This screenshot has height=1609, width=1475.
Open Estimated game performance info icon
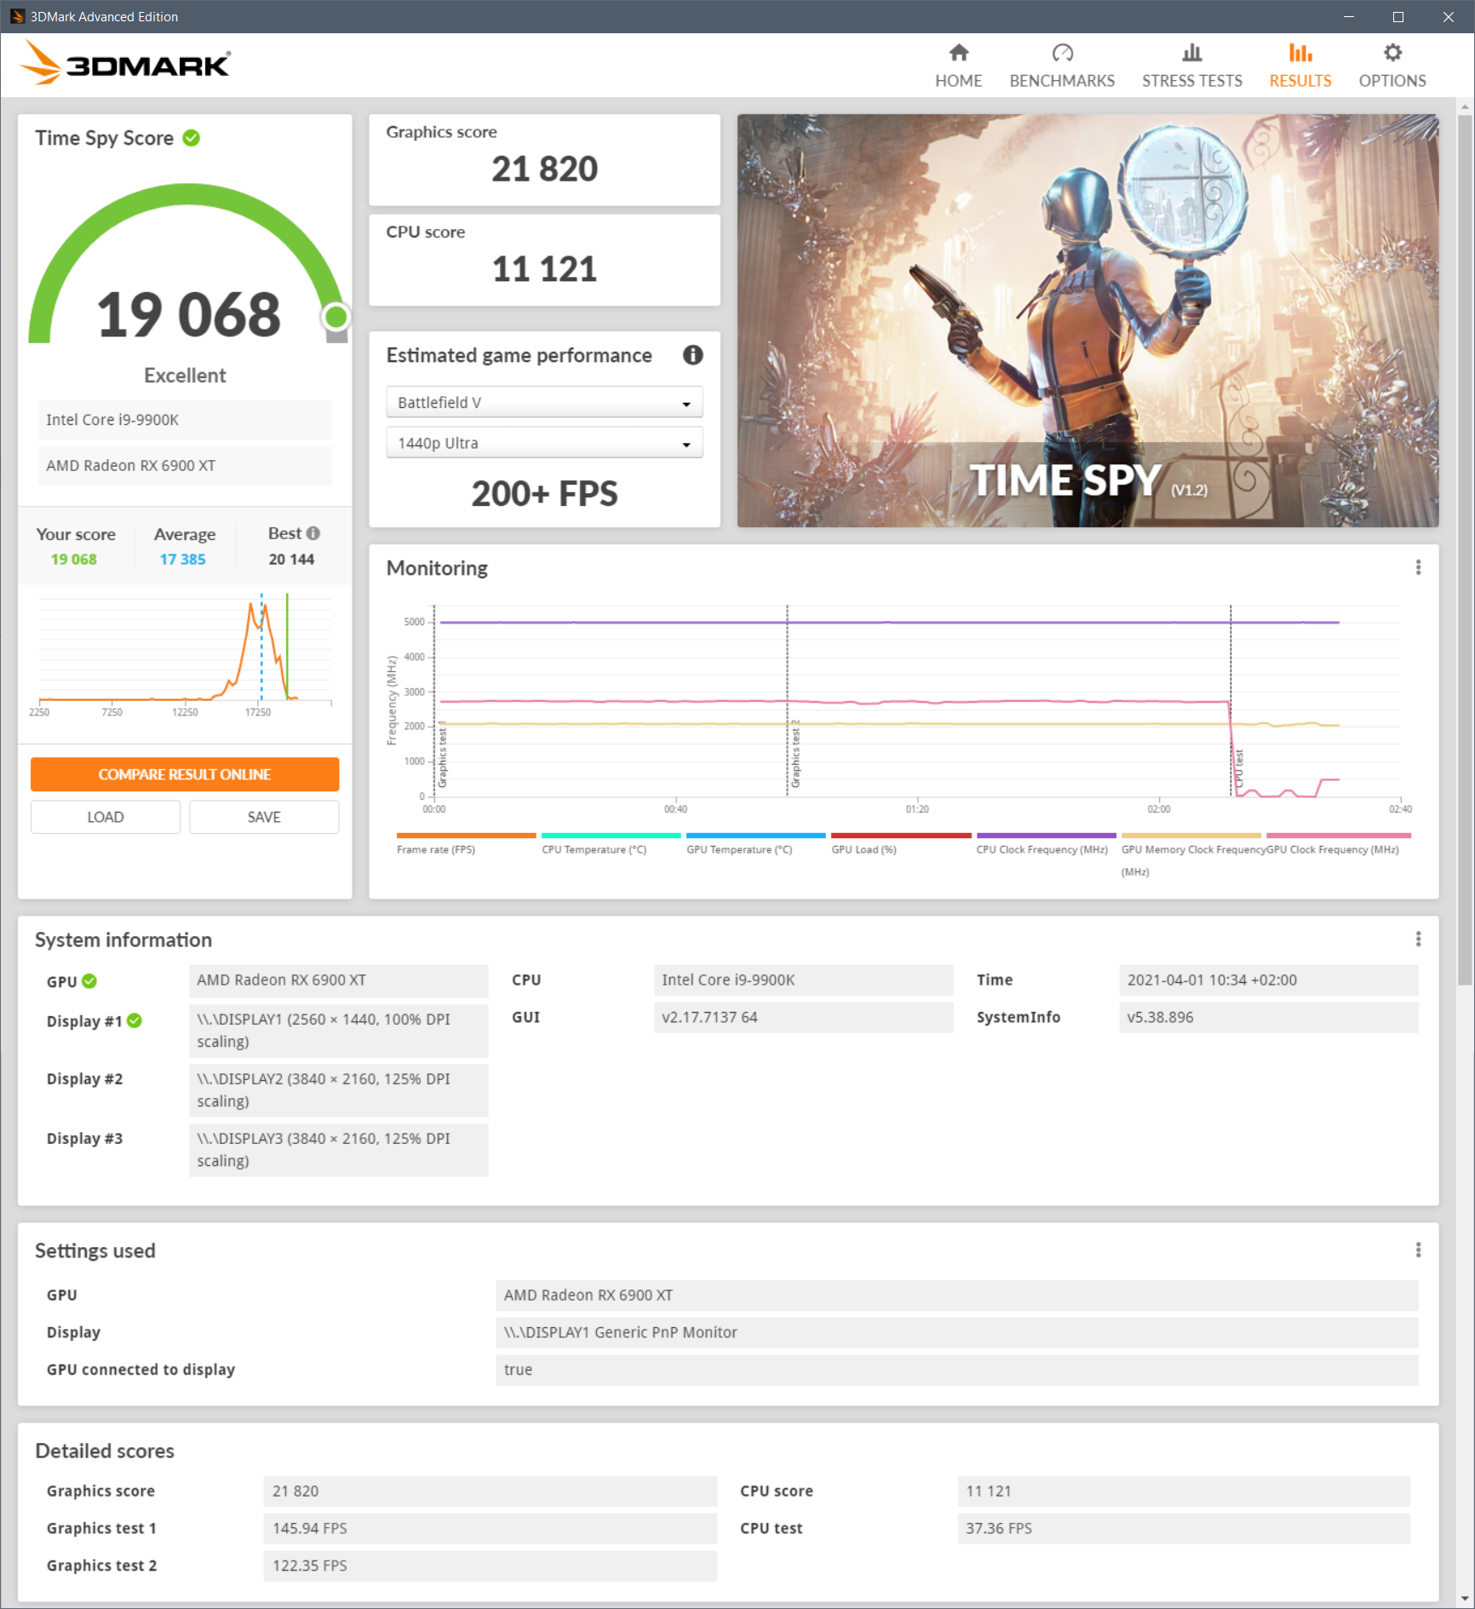tap(693, 355)
